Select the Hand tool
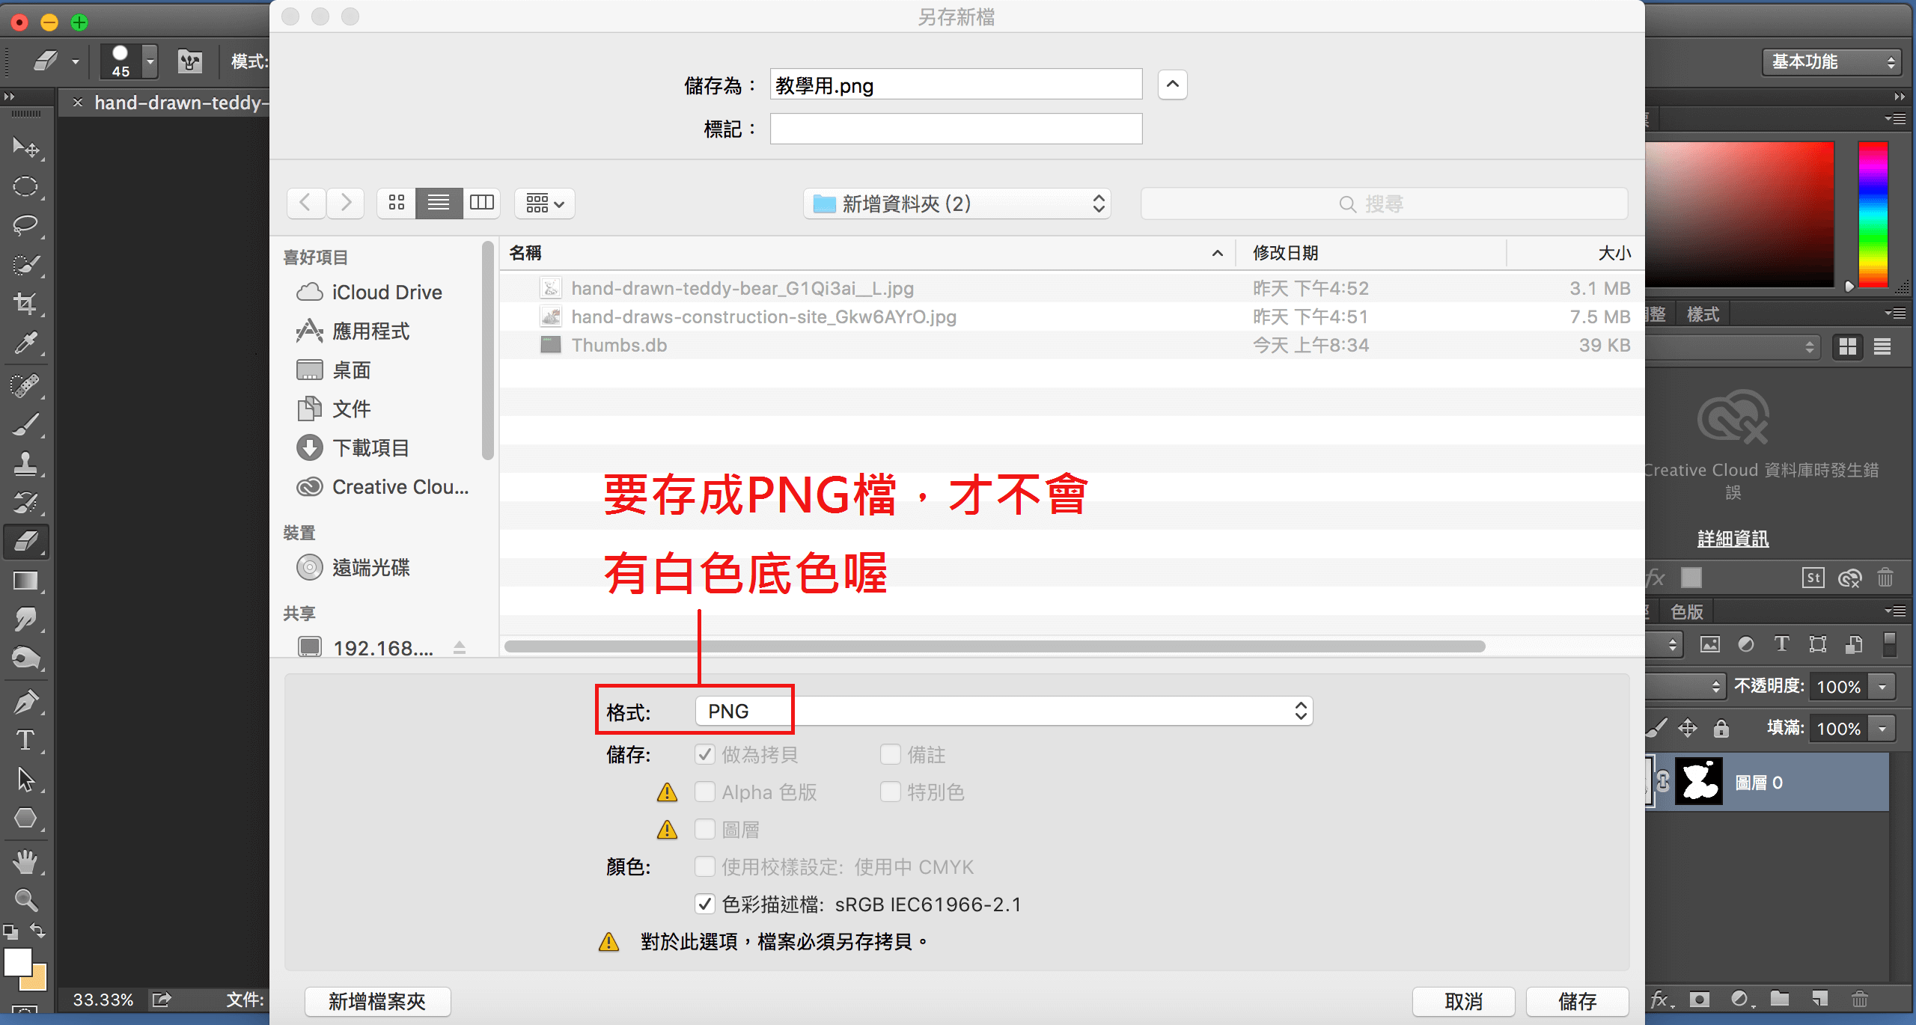1916x1025 pixels. click(25, 861)
